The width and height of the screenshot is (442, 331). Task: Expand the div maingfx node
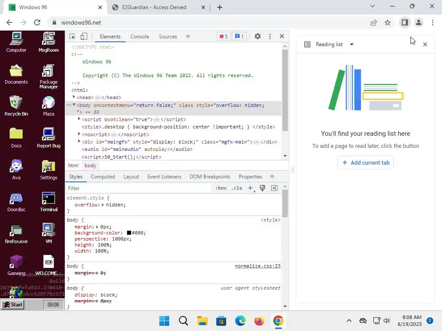click(x=79, y=141)
